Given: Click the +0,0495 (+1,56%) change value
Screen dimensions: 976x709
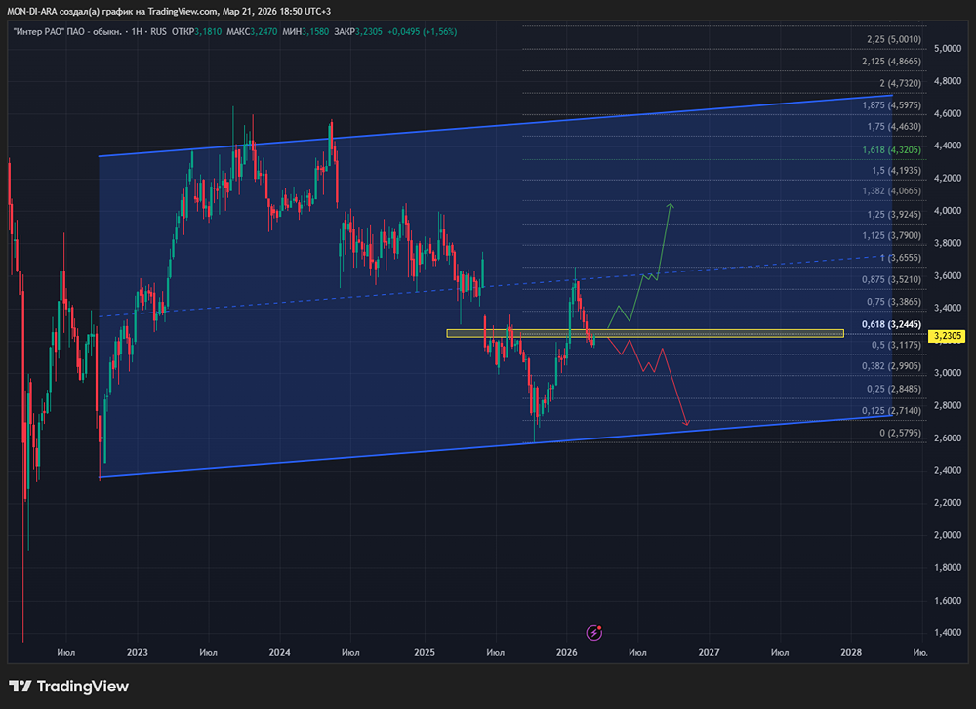Looking at the screenshot, I should pos(422,32).
